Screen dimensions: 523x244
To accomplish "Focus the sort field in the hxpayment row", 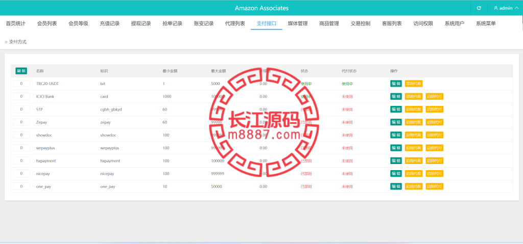I will click(21, 160).
